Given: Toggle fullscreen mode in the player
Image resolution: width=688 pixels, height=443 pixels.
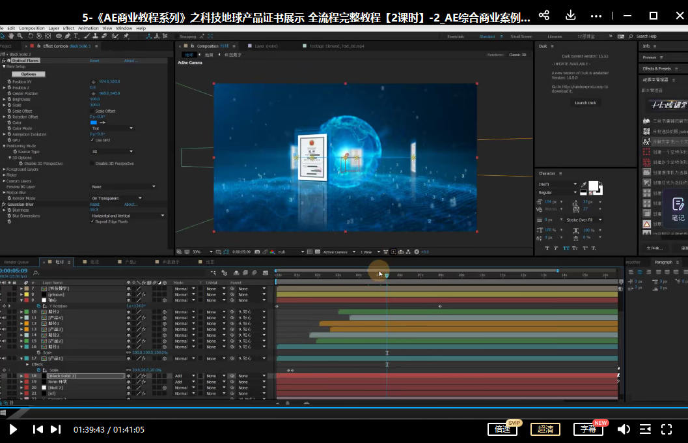Looking at the screenshot, I should click(x=667, y=429).
